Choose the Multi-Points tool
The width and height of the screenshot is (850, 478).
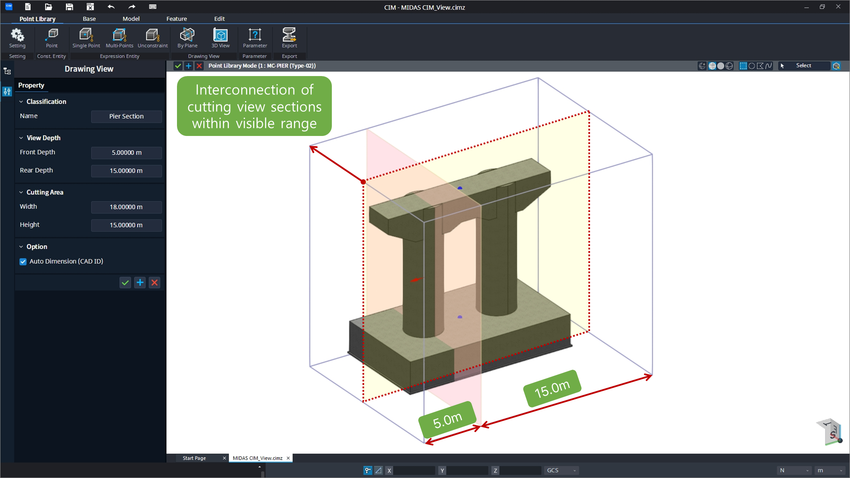(120, 38)
